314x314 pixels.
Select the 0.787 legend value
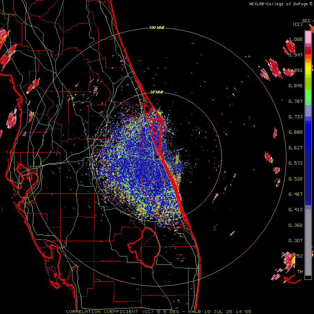point(296,101)
